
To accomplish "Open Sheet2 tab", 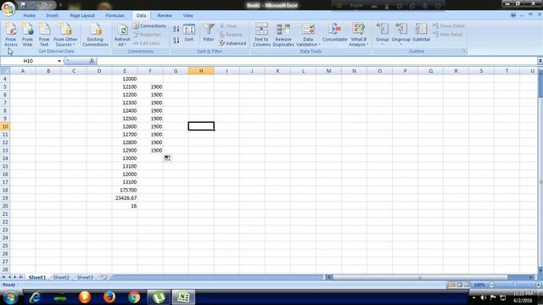I will tap(61, 277).
